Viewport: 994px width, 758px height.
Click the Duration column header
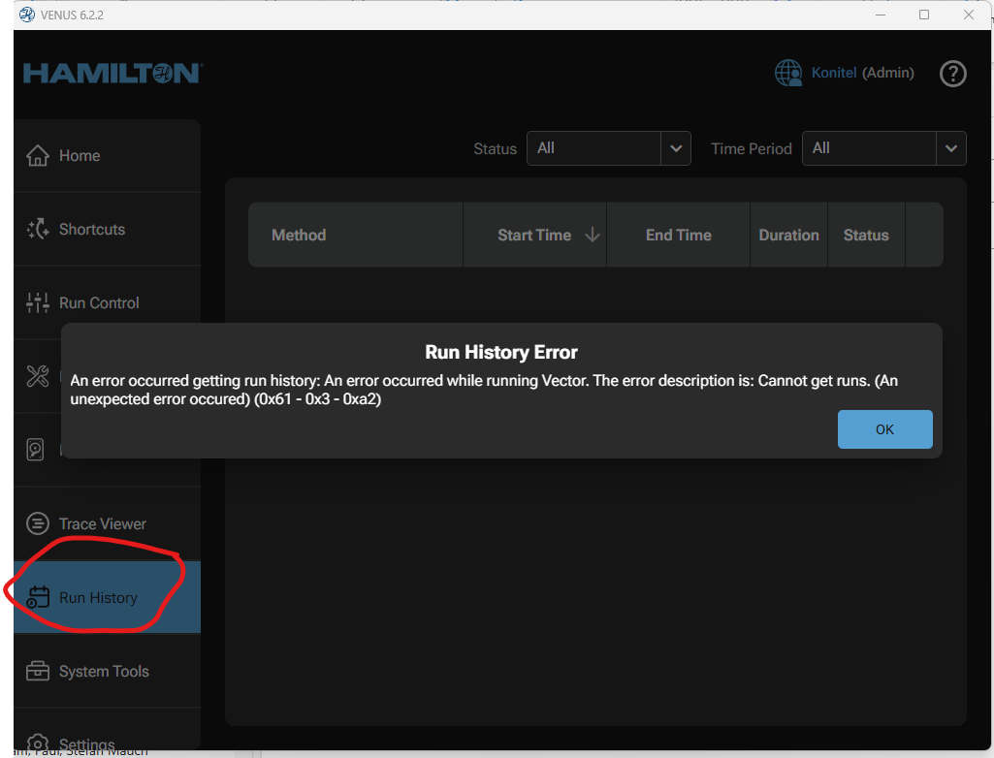point(788,236)
